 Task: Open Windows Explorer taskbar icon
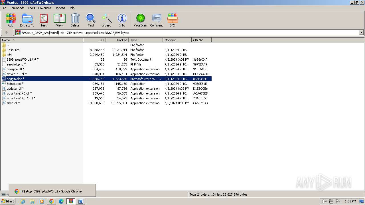32,201
